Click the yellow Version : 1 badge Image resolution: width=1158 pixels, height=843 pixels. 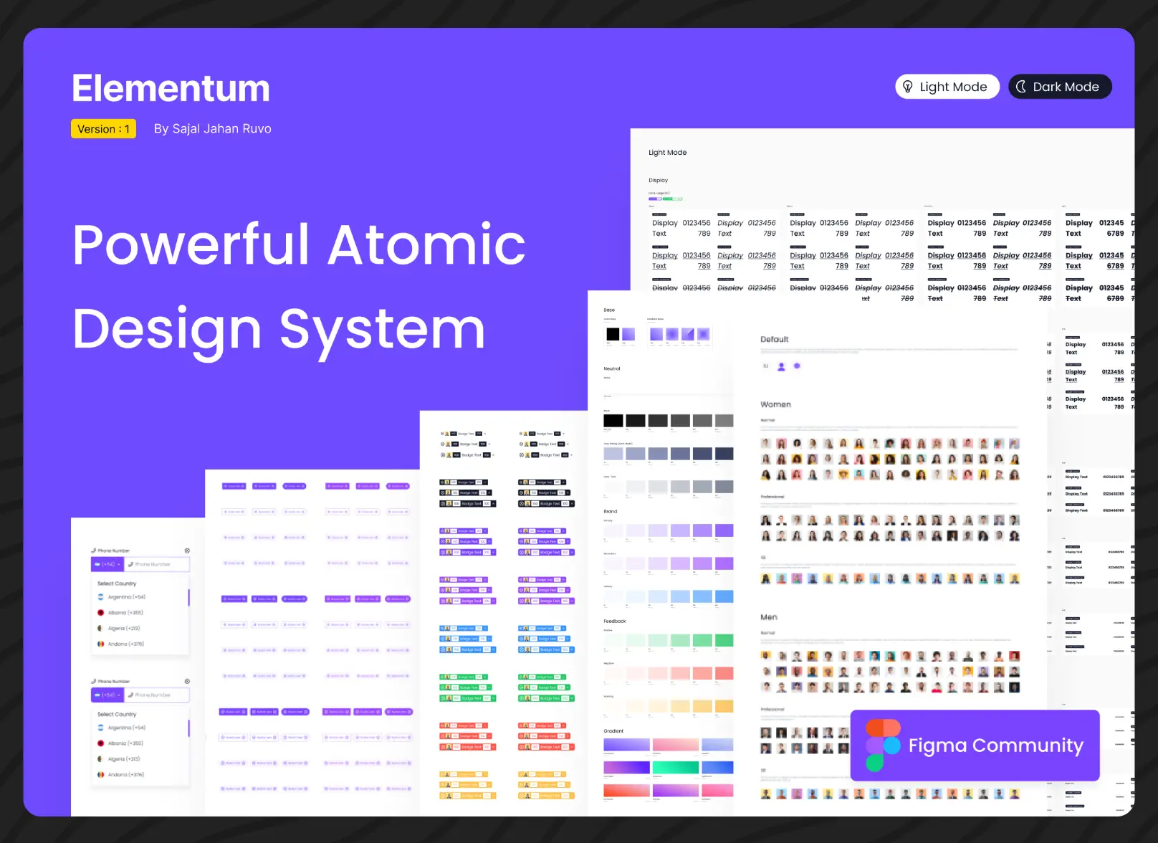pos(103,129)
